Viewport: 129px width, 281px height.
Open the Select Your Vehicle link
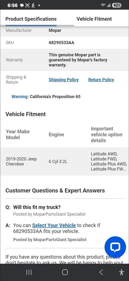pos(54,225)
